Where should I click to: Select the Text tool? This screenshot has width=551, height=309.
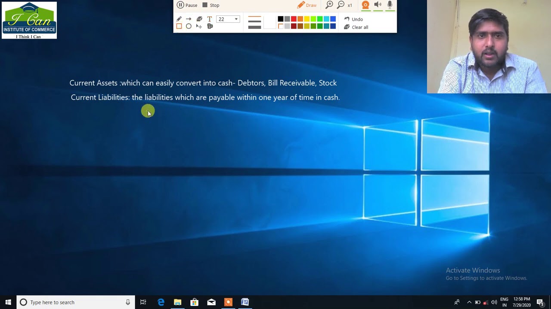click(210, 19)
